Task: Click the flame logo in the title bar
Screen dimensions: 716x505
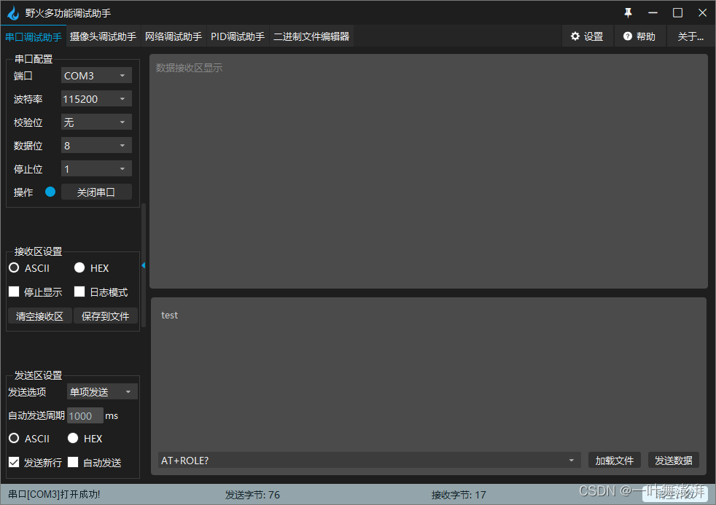Action: point(12,12)
